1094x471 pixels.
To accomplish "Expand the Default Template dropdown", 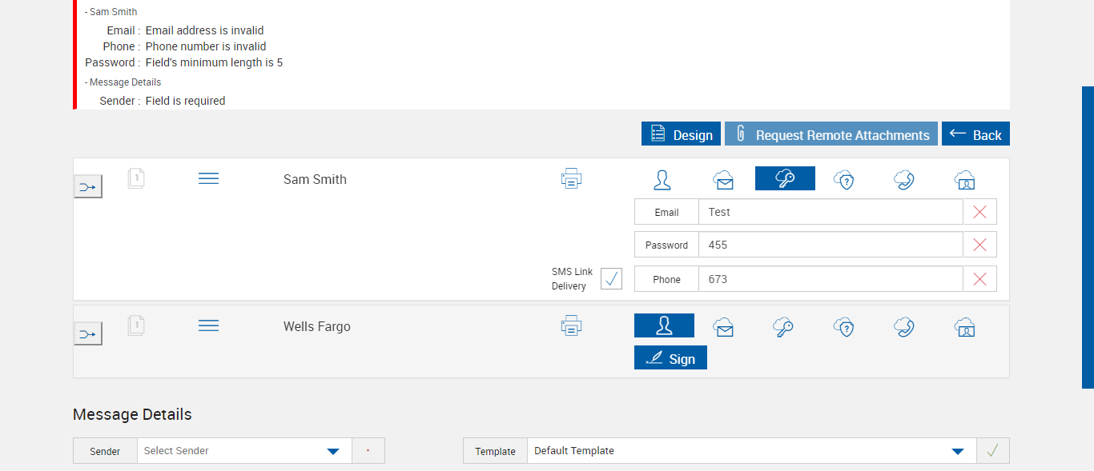I will pos(751,451).
